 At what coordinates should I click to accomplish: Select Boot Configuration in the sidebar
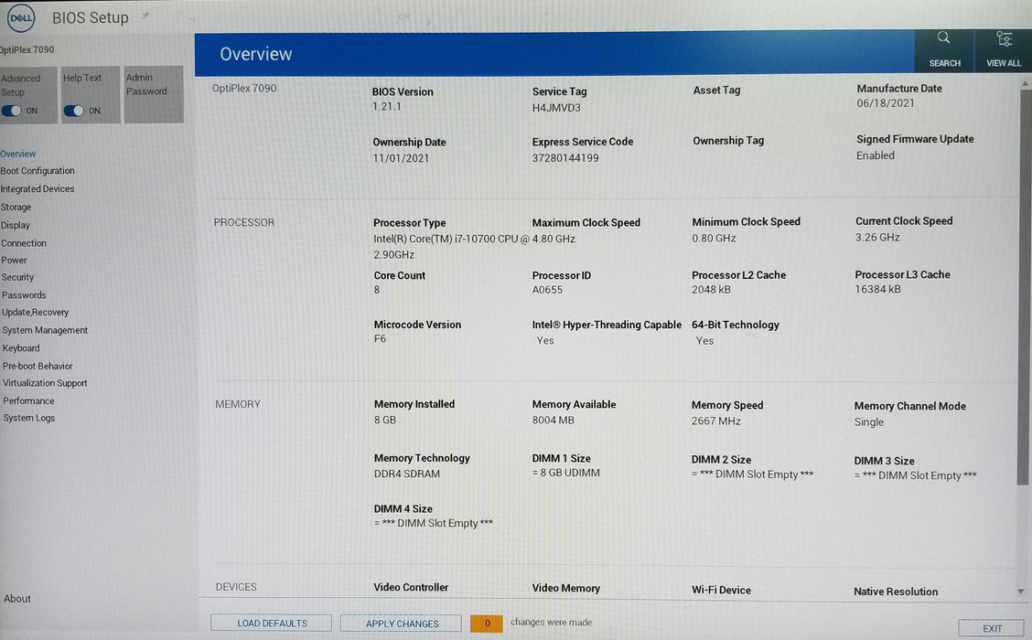[38, 171]
